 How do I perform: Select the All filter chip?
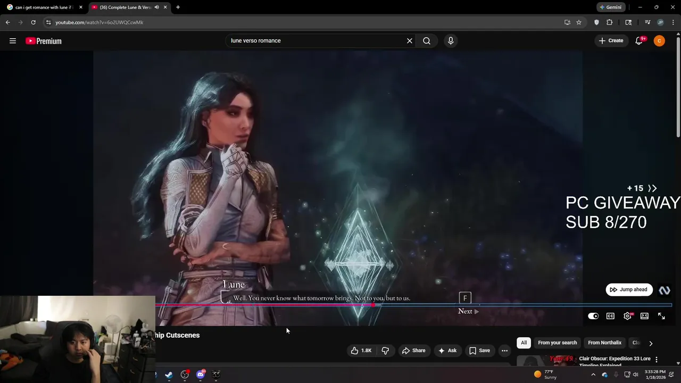524,343
